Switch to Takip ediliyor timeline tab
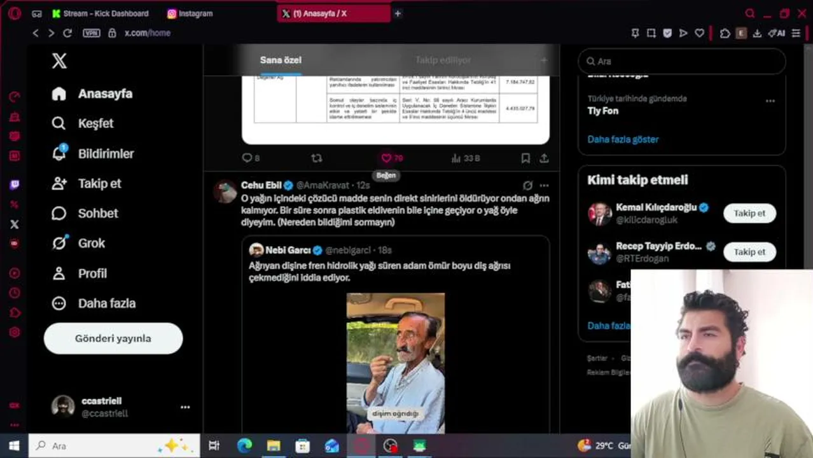 point(443,60)
